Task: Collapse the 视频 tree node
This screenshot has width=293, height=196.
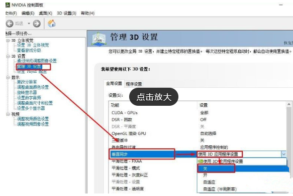Action: coord(8,114)
